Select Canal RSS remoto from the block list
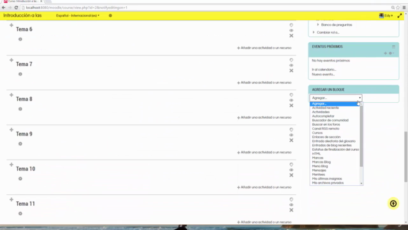408x230 pixels. click(326, 128)
